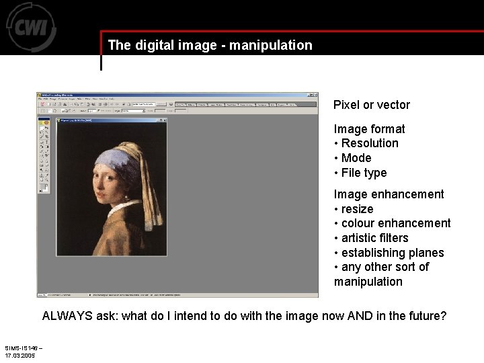This screenshot has width=484, height=363.
Task: Select the Hand tool
Action: click(x=42, y=179)
